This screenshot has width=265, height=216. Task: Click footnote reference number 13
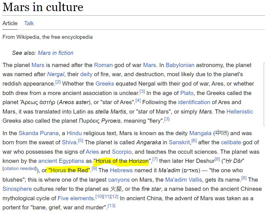pos(111,206)
